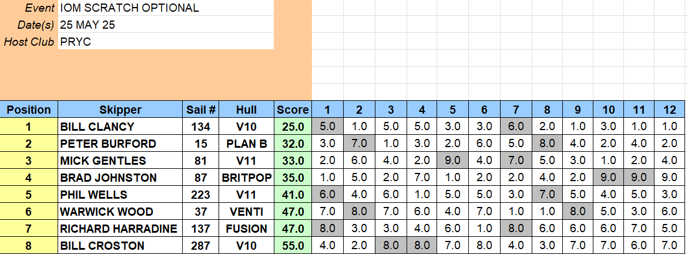Select race 12 column header

(670, 110)
